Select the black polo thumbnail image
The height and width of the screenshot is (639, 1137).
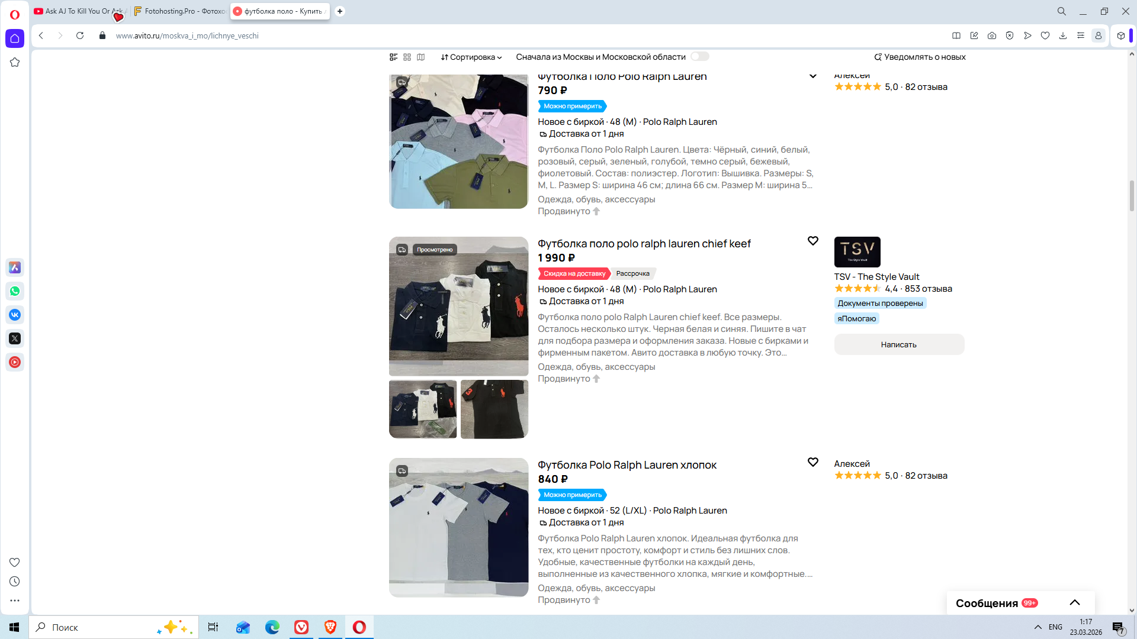tap(494, 409)
